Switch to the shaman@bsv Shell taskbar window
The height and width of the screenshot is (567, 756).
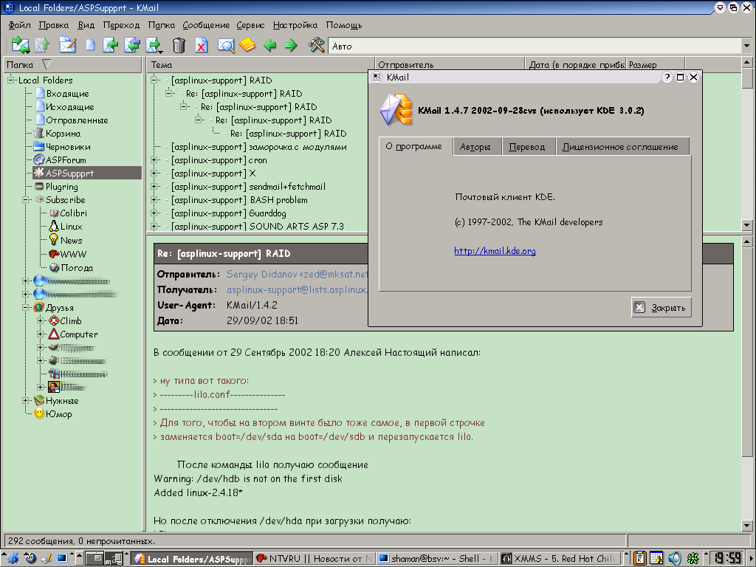coord(437,558)
